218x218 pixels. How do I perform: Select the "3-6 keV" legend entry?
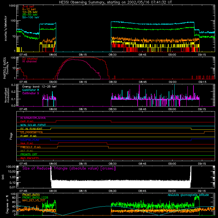point(28,7)
